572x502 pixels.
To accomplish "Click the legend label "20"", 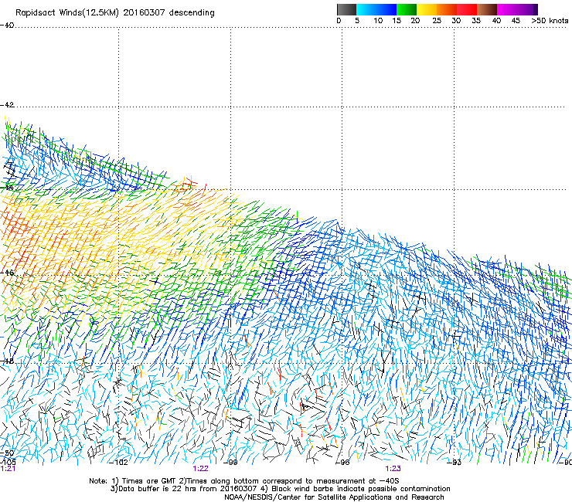I will [415, 21].
